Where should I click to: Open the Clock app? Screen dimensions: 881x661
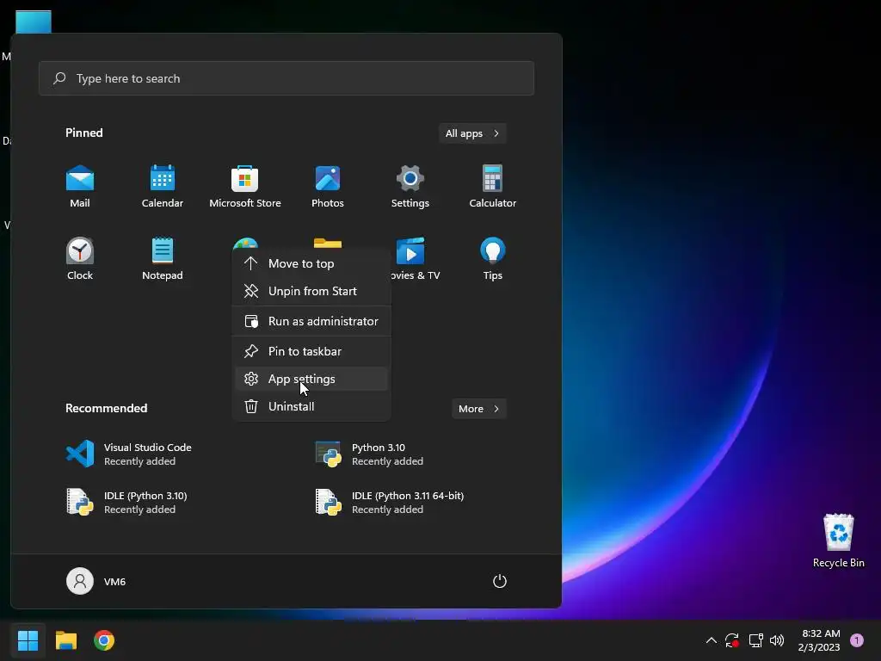[80, 258]
